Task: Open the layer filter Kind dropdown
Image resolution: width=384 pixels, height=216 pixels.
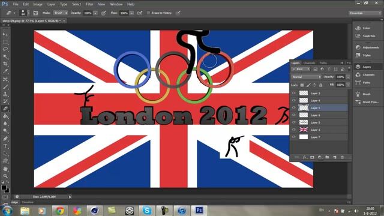Action: pos(301,70)
